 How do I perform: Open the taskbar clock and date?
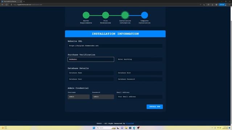click(225, 128)
